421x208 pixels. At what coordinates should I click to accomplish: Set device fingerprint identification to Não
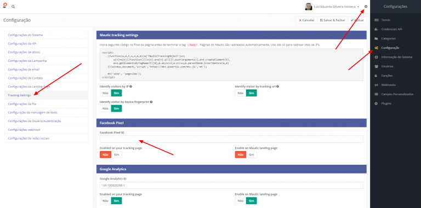coord(105,108)
